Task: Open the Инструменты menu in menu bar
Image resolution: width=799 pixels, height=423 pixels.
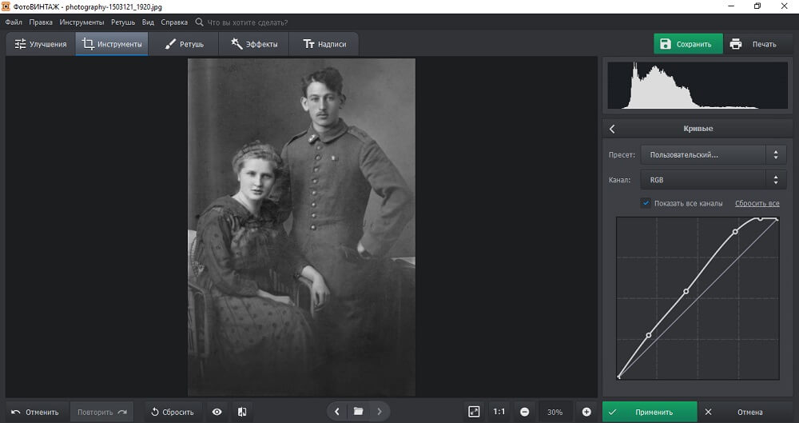Action: pos(81,22)
